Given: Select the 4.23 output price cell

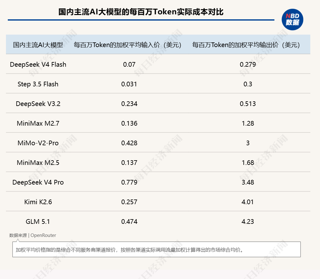Looking at the screenshot, I should (248, 222).
